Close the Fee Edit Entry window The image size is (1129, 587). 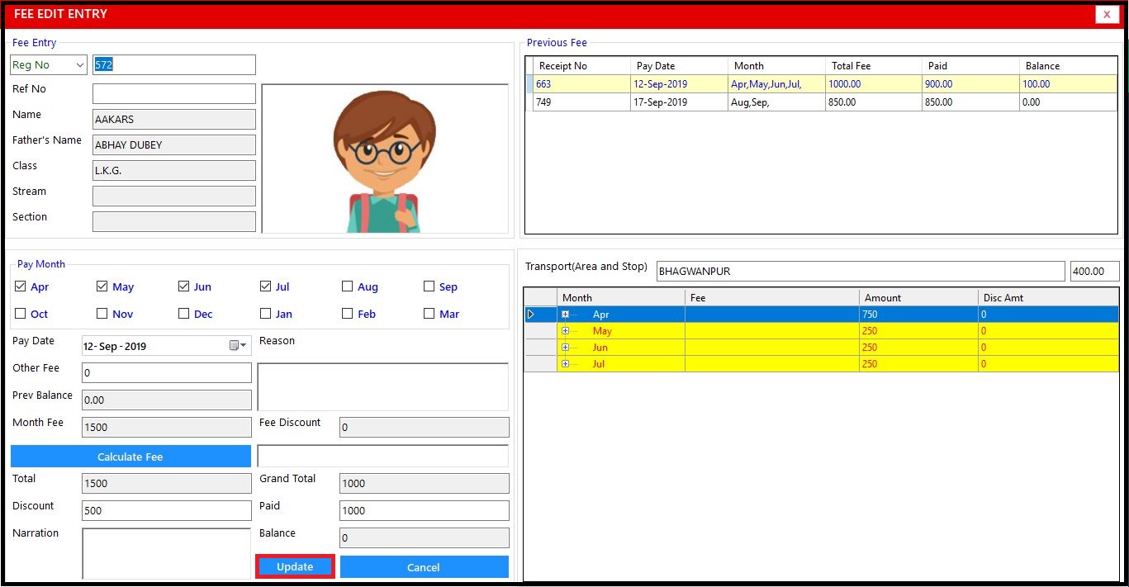tap(1107, 14)
